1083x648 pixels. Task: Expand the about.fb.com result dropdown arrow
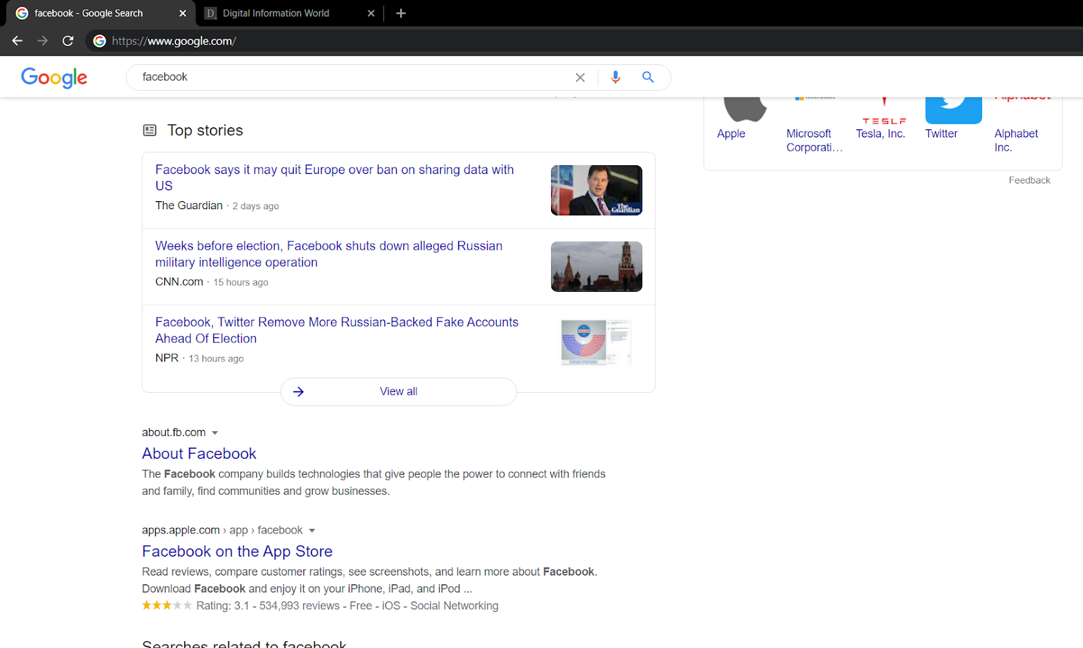(x=215, y=433)
